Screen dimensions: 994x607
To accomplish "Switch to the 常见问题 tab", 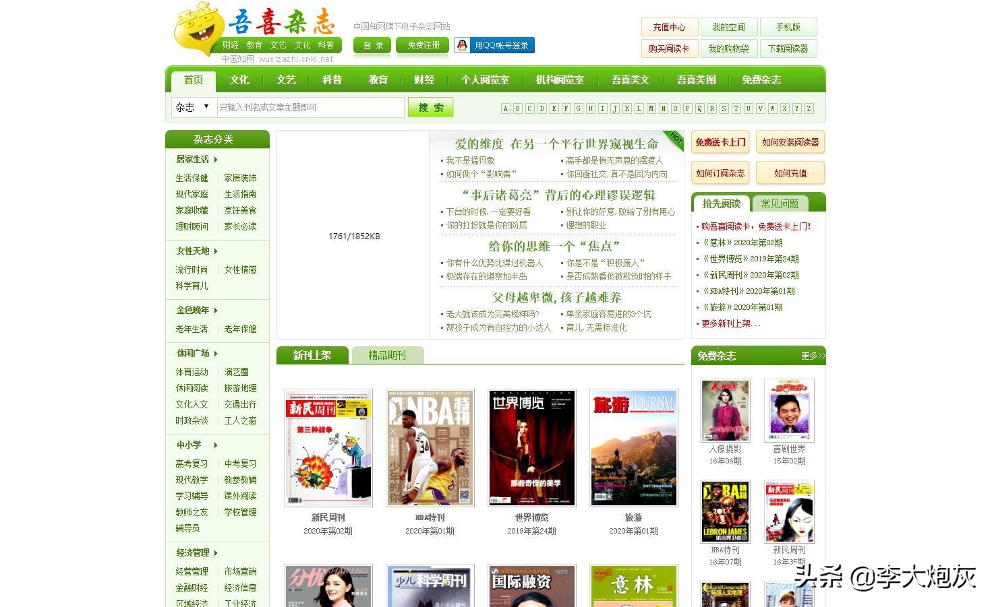I will (780, 203).
